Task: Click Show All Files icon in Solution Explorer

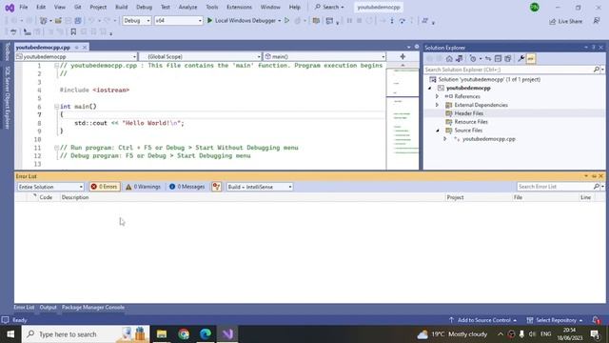Action: pos(507,59)
